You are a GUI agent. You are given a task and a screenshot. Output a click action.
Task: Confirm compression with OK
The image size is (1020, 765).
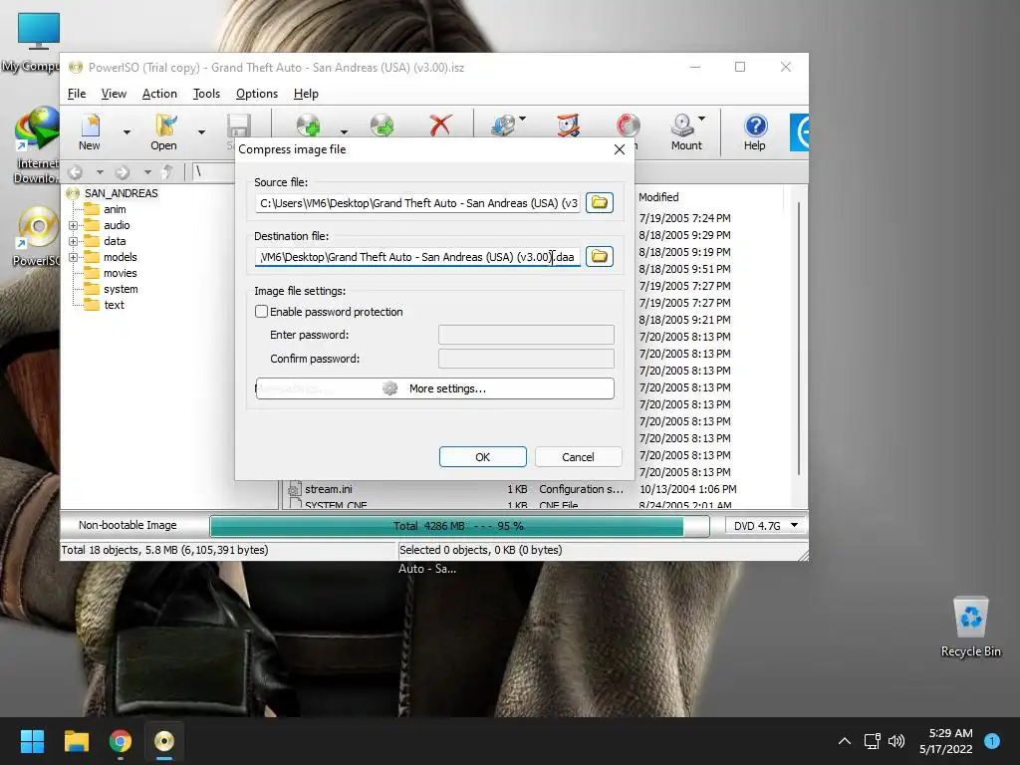[x=483, y=456]
